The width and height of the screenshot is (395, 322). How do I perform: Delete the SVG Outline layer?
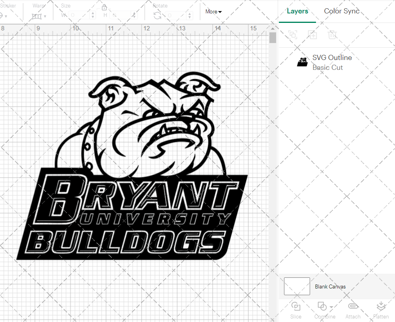pos(333,35)
